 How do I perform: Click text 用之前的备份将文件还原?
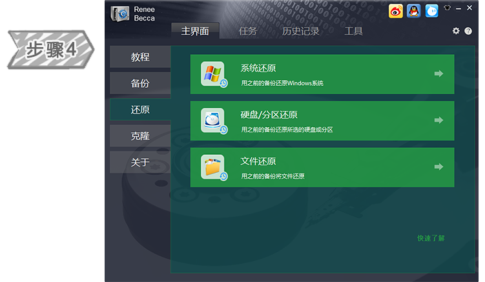pyautogui.click(x=273, y=176)
